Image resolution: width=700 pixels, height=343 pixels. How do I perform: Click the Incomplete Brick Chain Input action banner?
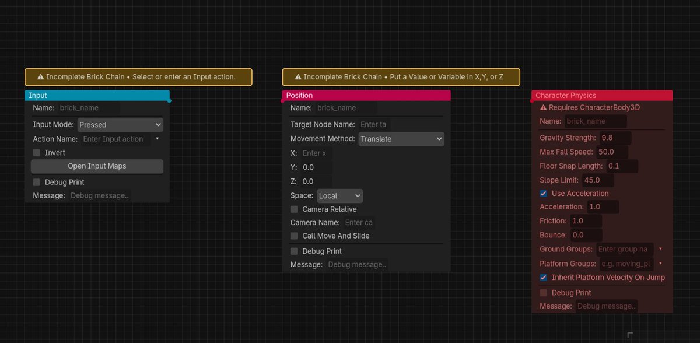(138, 77)
